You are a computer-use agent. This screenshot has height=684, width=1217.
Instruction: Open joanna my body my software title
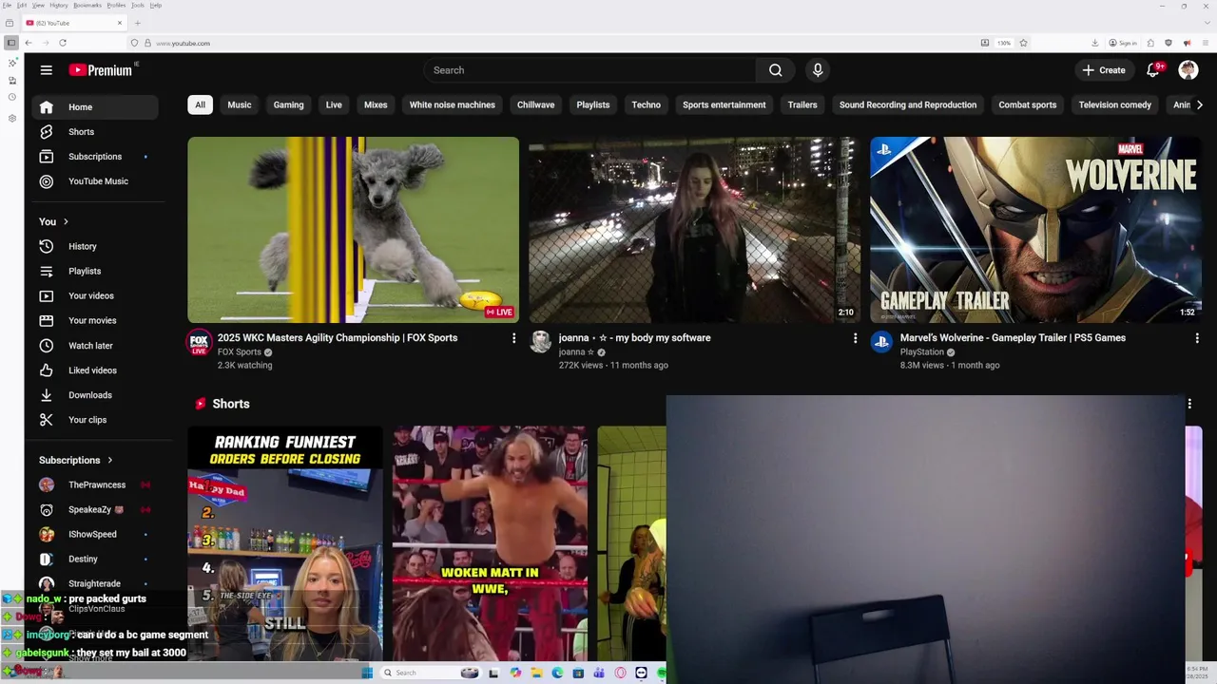(x=634, y=337)
